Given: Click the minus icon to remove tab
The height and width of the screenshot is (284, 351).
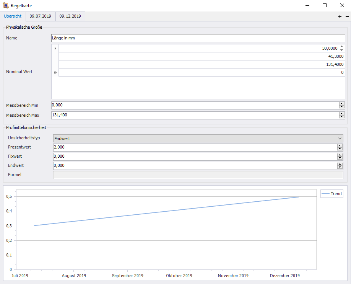Looking at the screenshot, I should point(347,16).
